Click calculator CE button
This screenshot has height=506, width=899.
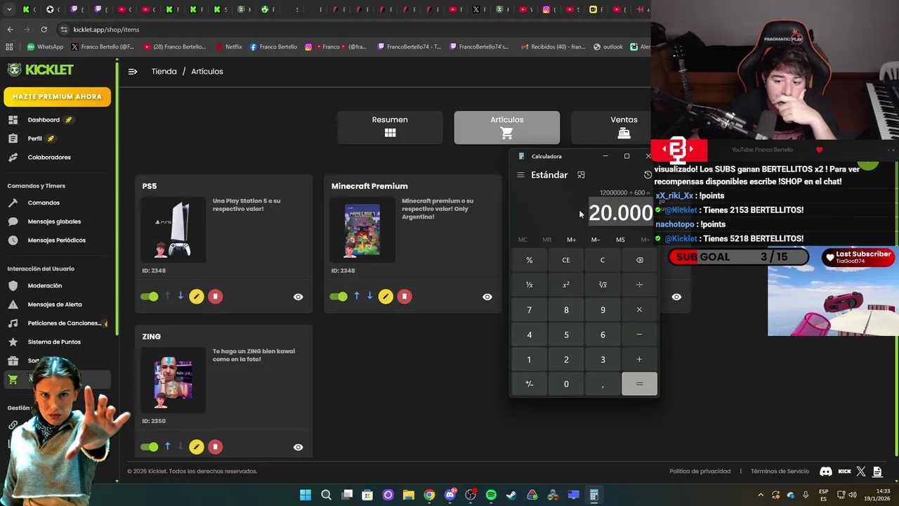coord(566,260)
